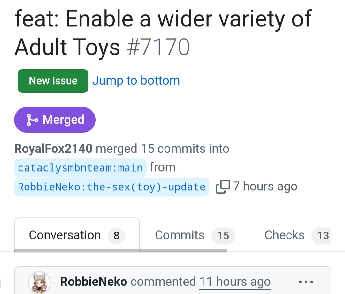Screen dimensions: 345x294
Task: Follow the Jump to bottom link
Action: pyautogui.click(x=136, y=81)
